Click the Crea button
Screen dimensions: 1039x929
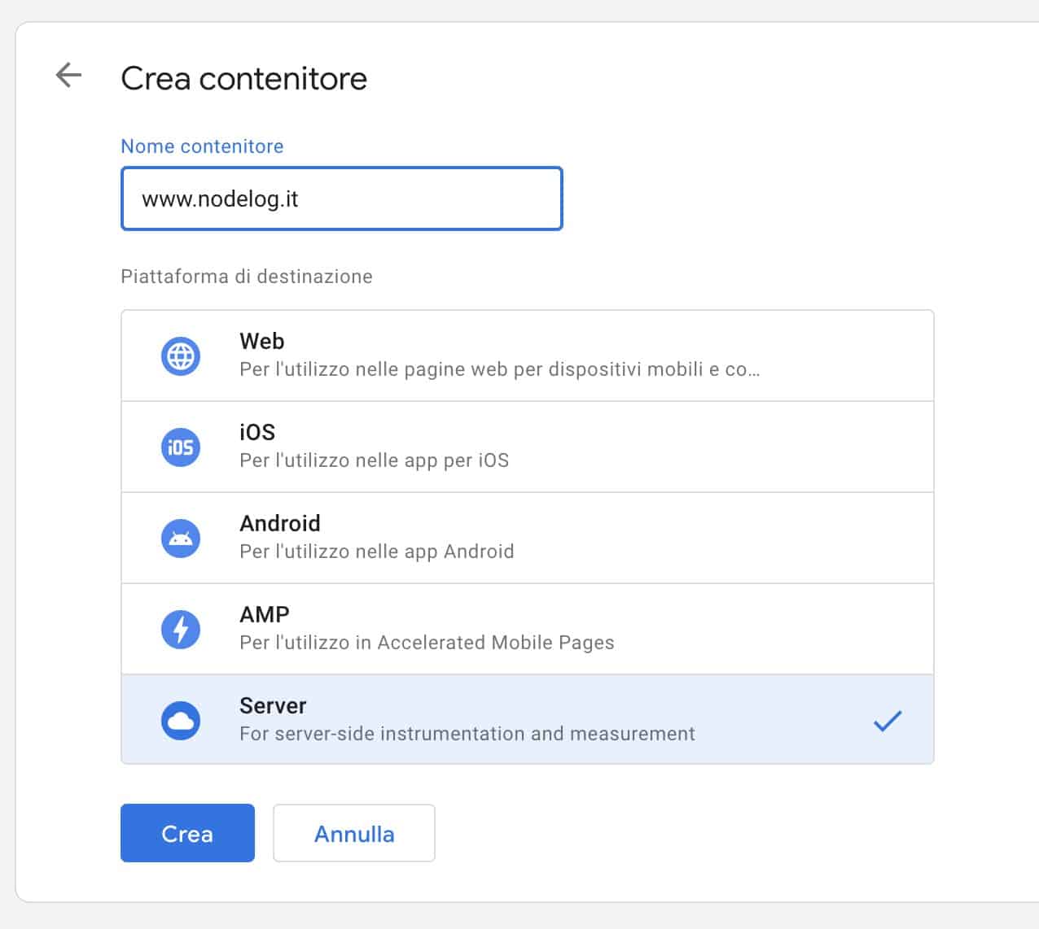[x=187, y=833]
